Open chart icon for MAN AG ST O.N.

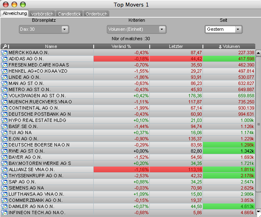(4, 84)
